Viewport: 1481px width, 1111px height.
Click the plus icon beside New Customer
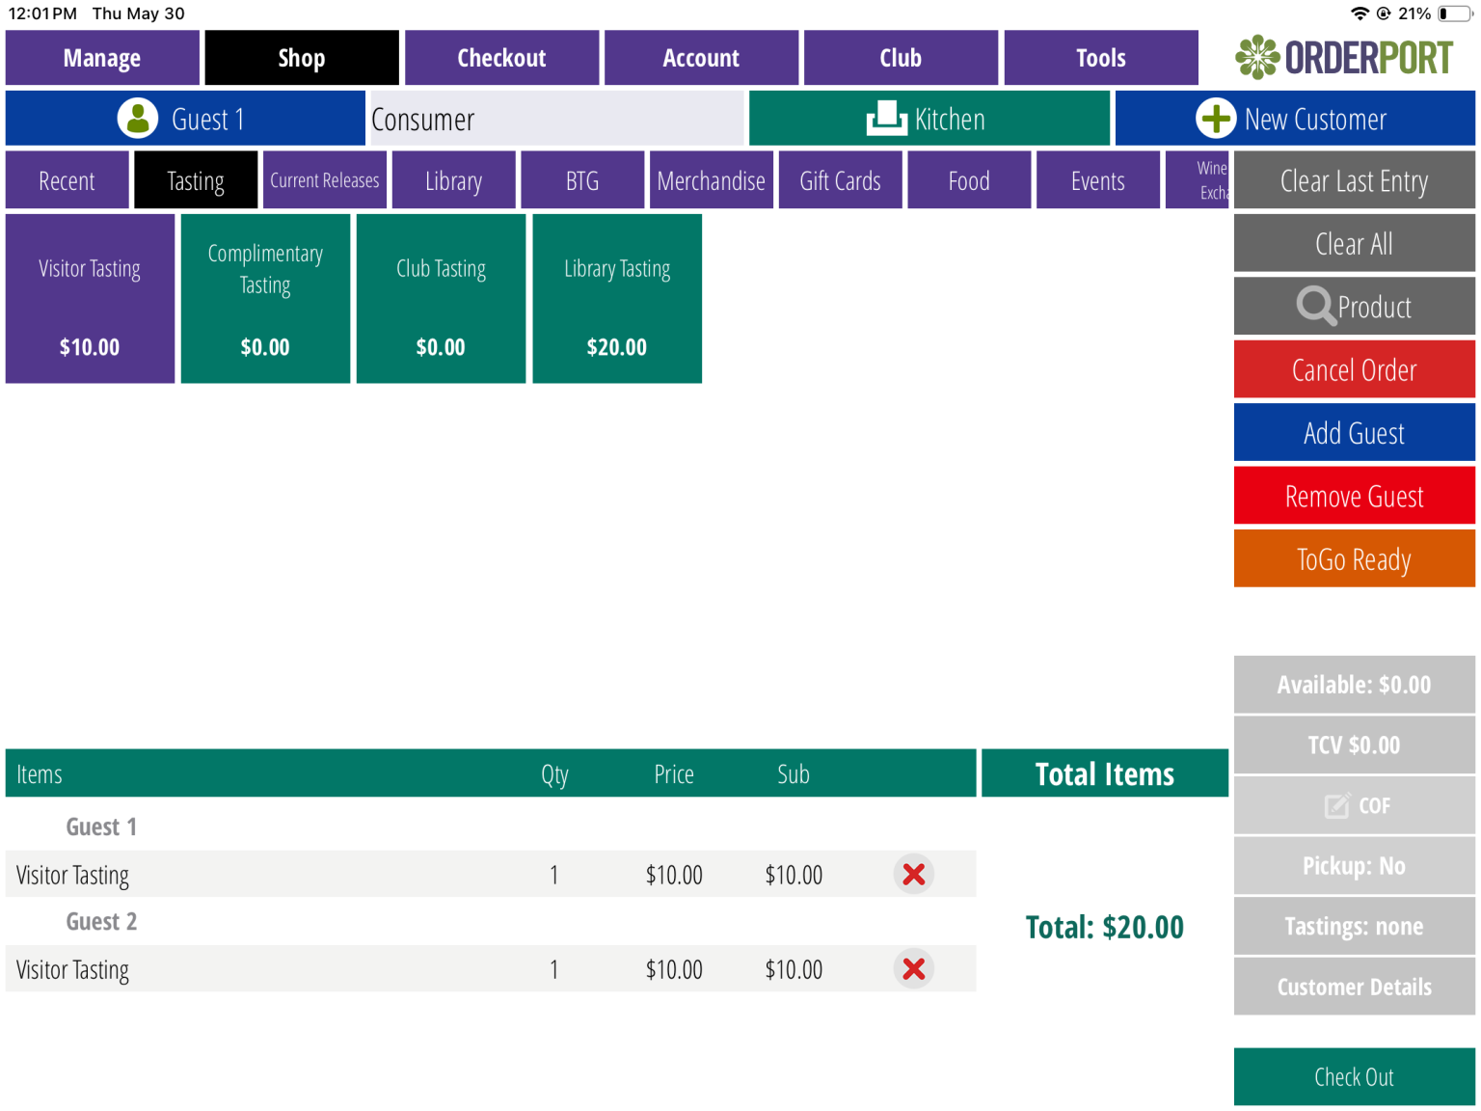coord(1217,118)
